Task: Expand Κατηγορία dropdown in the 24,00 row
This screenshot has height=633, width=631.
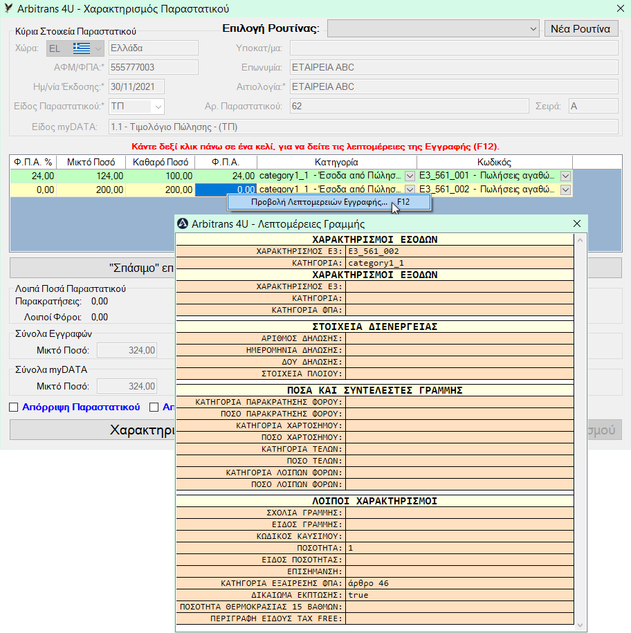Action: tap(410, 176)
